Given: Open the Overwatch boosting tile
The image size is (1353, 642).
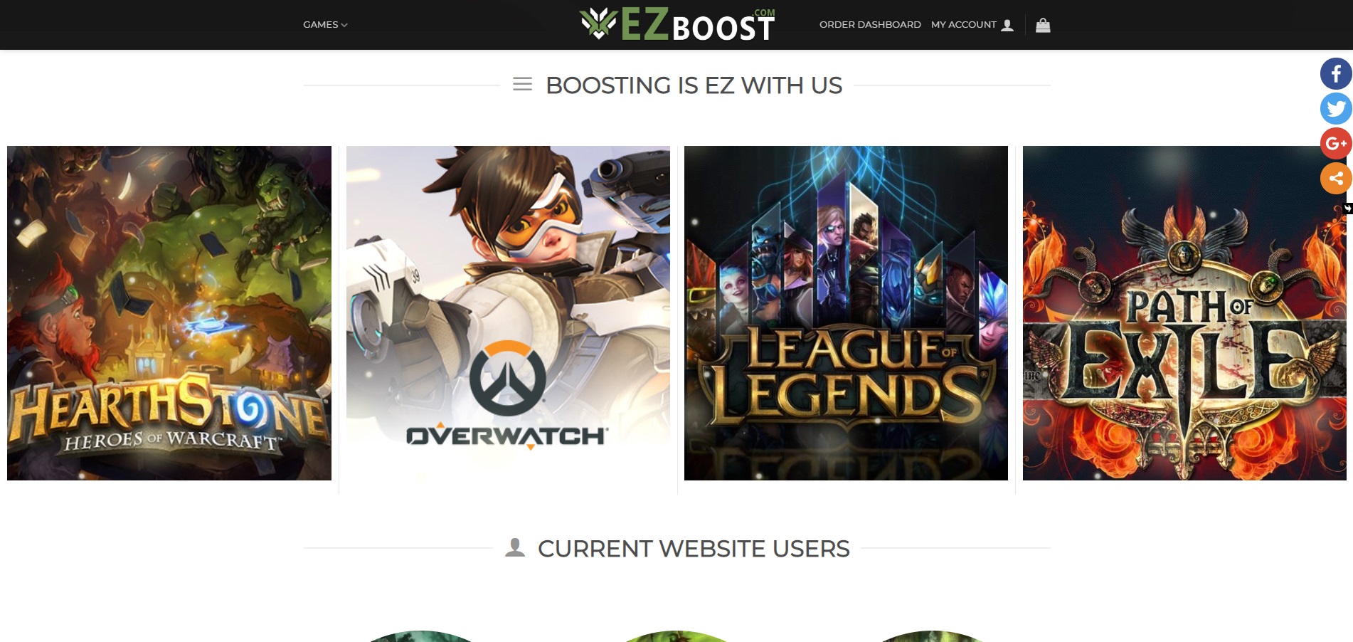Looking at the screenshot, I should pyautogui.click(x=508, y=313).
